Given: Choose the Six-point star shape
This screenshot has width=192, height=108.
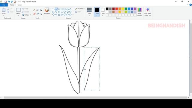Looking at the screenshot, I should pyautogui.click(x=62, y=15).
